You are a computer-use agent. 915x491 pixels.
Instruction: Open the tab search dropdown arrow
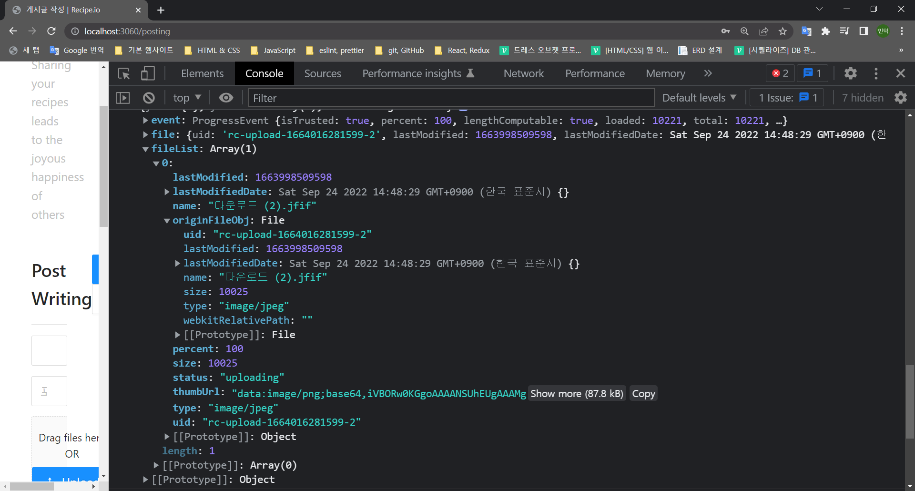point(820,9)
